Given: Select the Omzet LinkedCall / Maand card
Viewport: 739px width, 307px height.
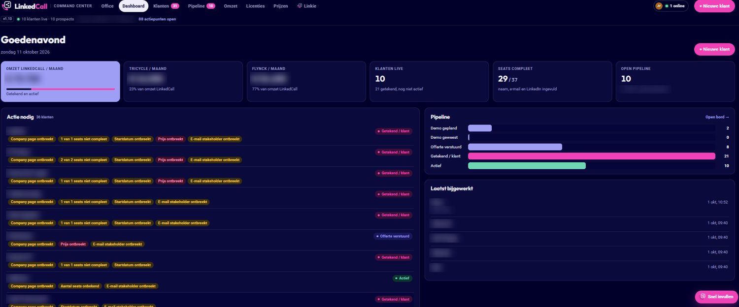Looking at the screenshot, I should [x=60, y=81].
